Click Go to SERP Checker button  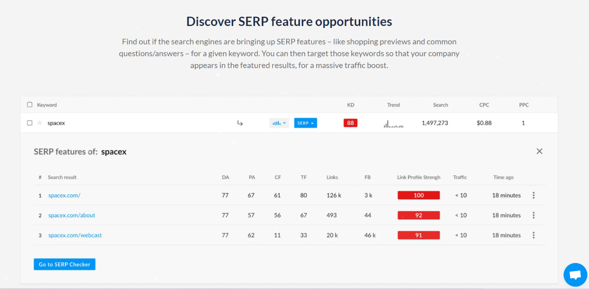coord(64,264)
